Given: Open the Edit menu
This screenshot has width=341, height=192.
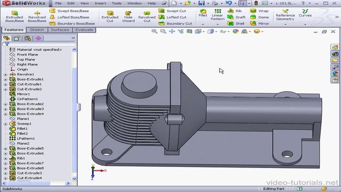Looking at the screenshot, I should click(x=71, y=3).
